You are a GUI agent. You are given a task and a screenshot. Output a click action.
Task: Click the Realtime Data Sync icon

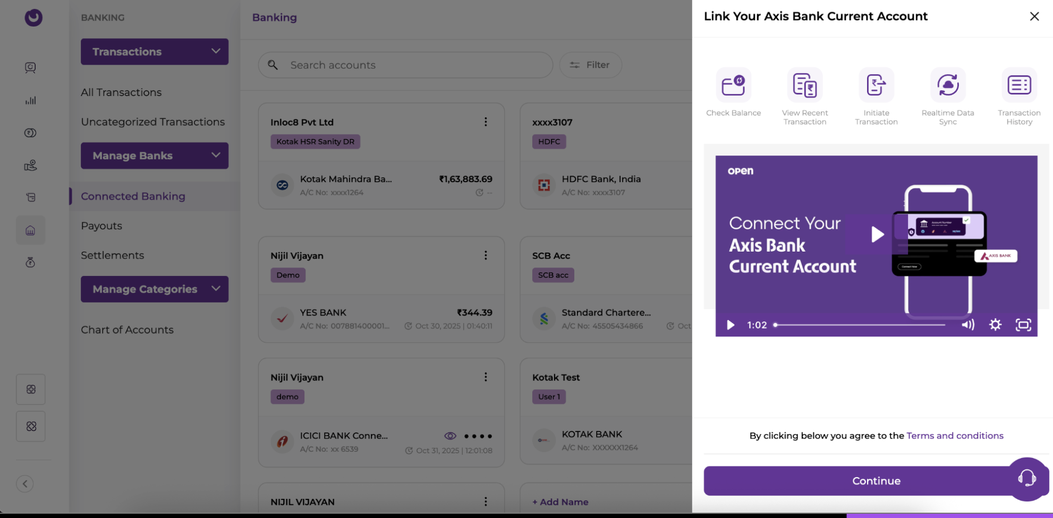948,85
